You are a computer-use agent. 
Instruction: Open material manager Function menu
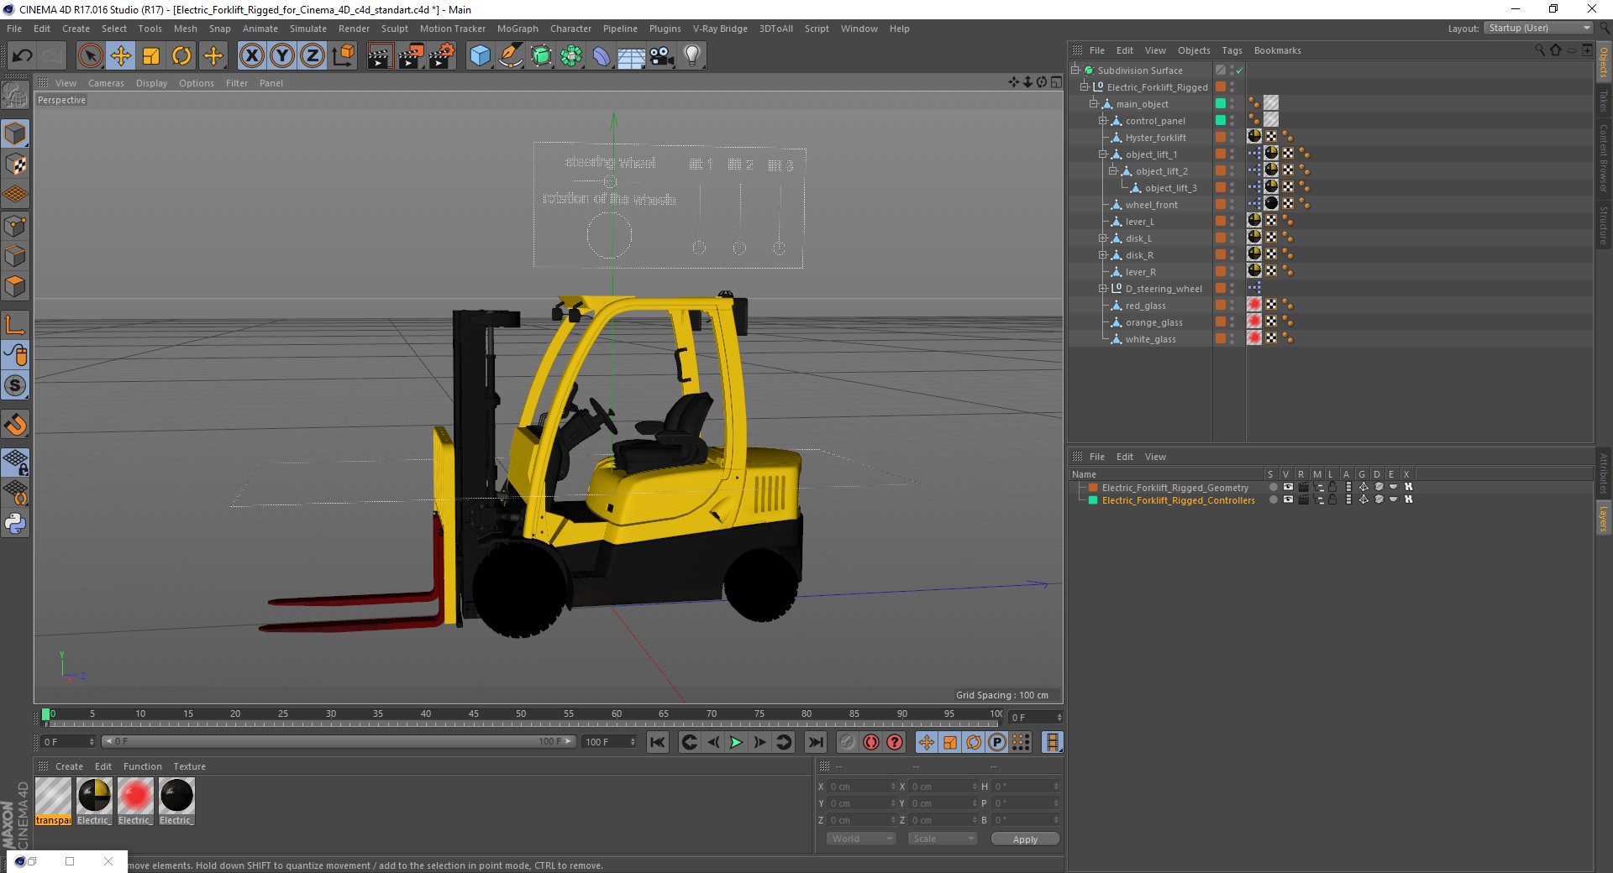[x=142, y=766]
